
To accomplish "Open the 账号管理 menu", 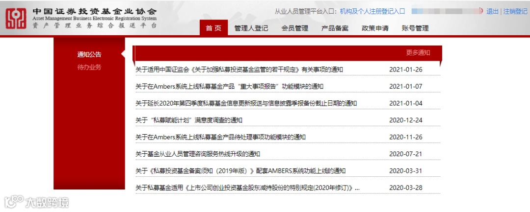I will click(x=415, y=28).
